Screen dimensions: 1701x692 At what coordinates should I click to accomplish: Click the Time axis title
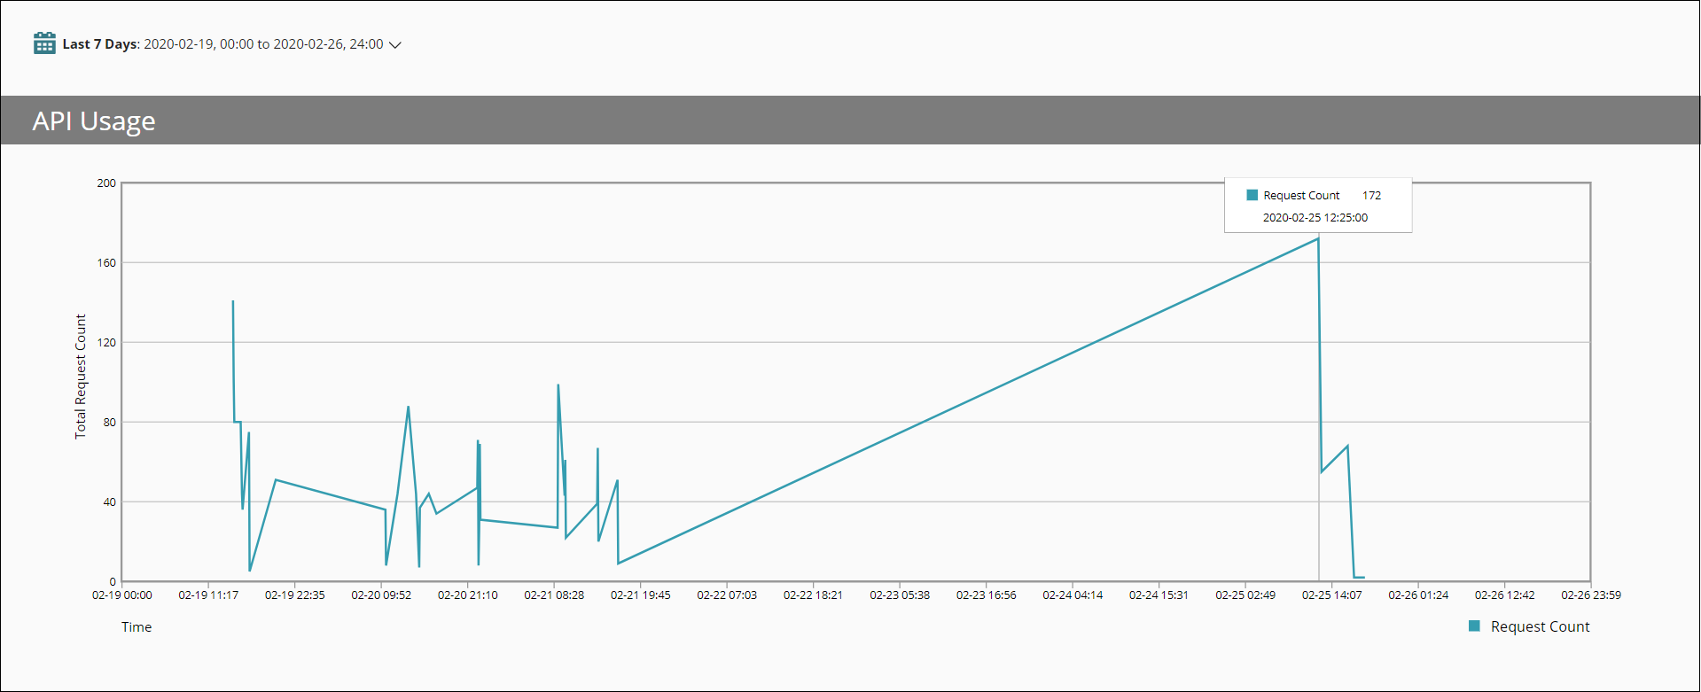[137, 627]
